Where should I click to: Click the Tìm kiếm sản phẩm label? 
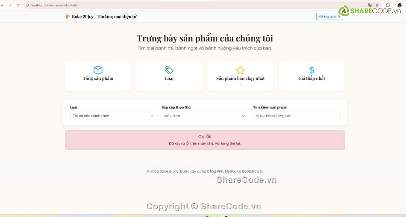tap(270, 107)
